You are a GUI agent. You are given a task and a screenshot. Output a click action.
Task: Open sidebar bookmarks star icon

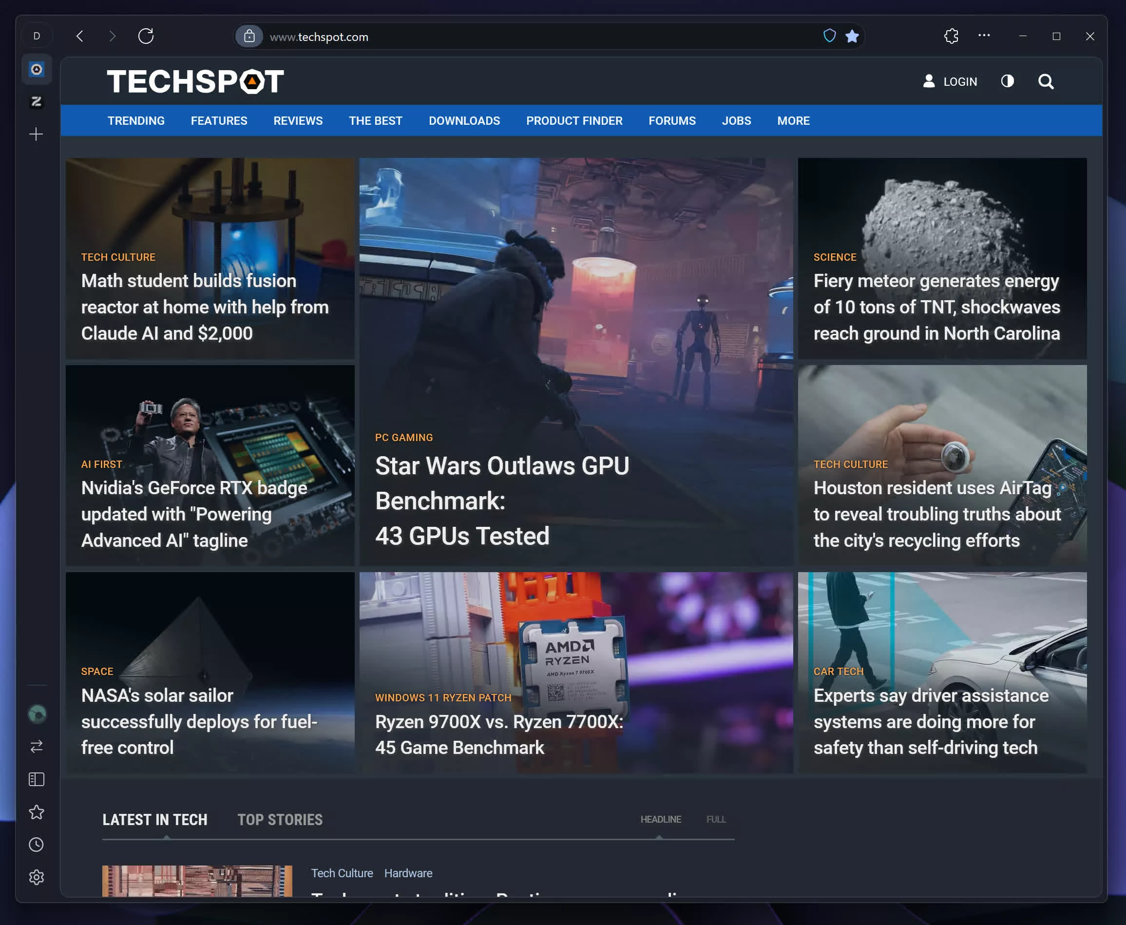[x=36, y=812]
